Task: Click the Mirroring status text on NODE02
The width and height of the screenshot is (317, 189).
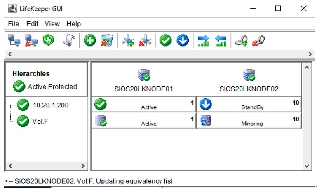Action: pos(252,124)
